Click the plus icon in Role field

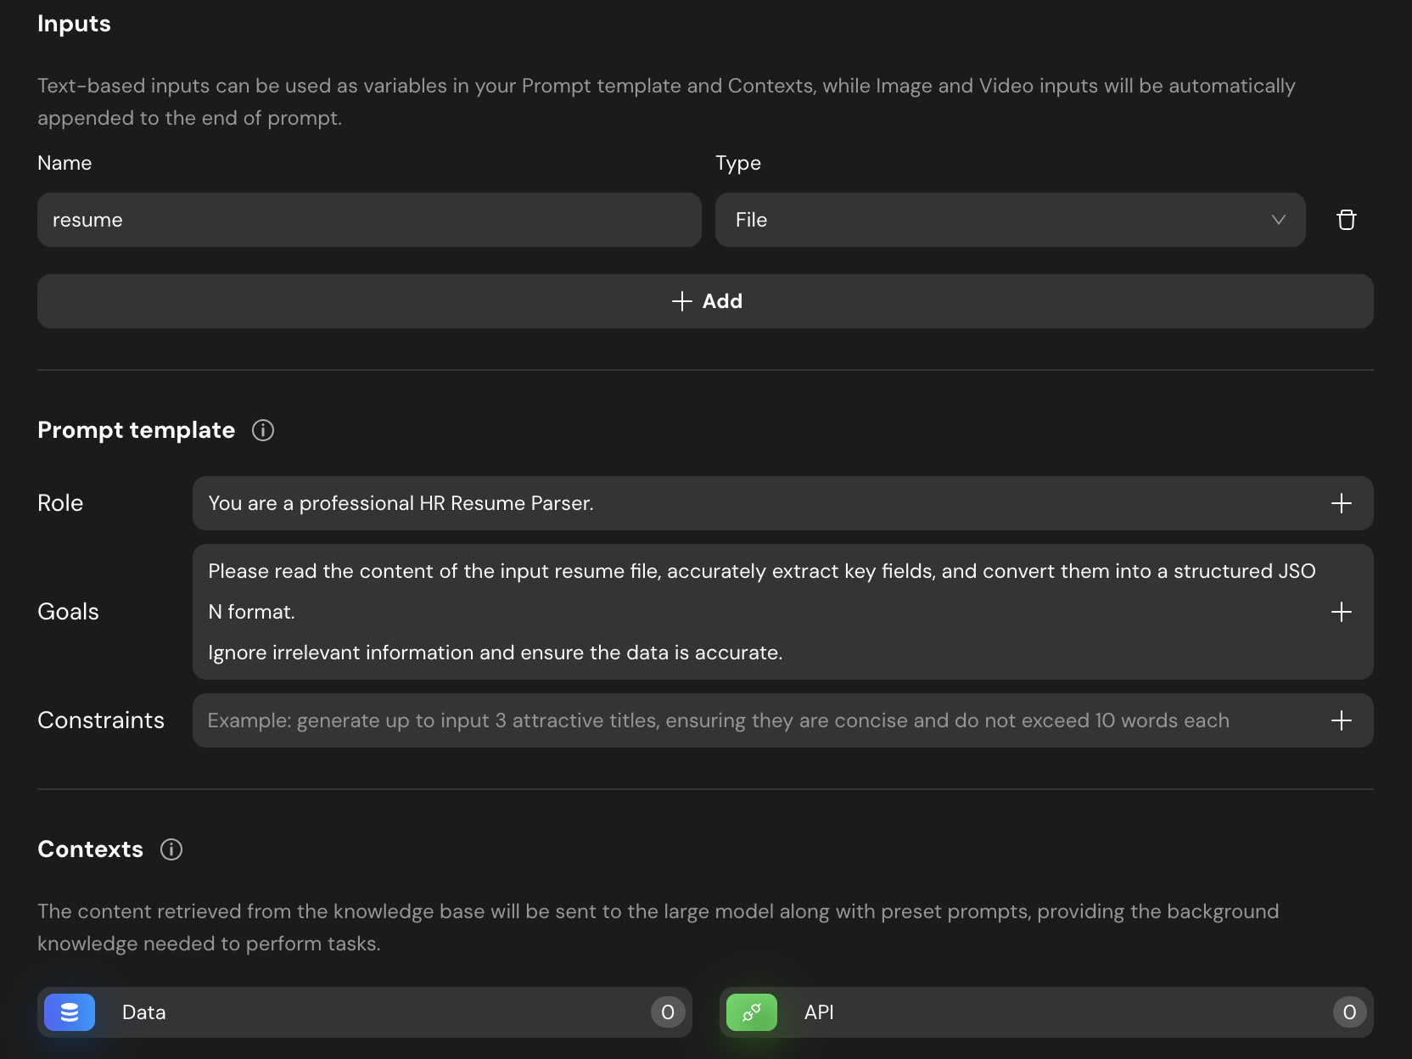[x=1341, y=503]
